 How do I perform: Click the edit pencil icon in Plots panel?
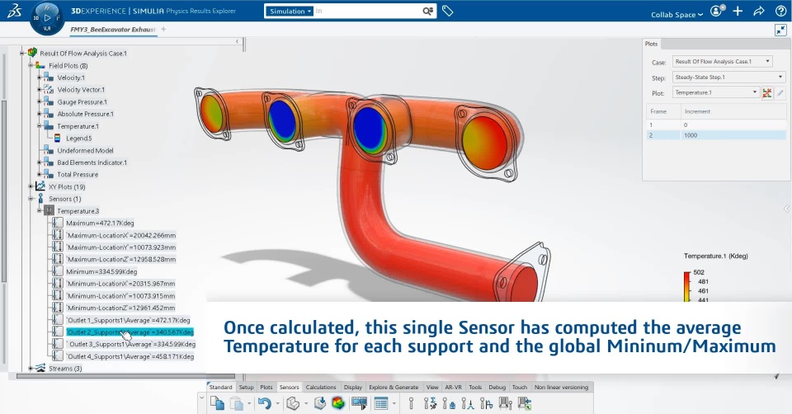(x=780, y=93)
